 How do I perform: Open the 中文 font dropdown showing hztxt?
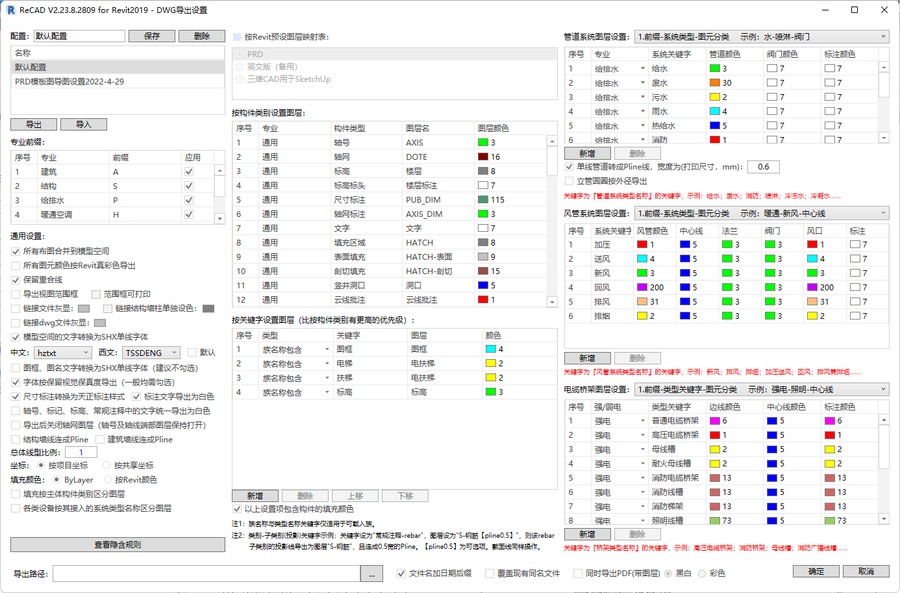(x=63, y=353)
